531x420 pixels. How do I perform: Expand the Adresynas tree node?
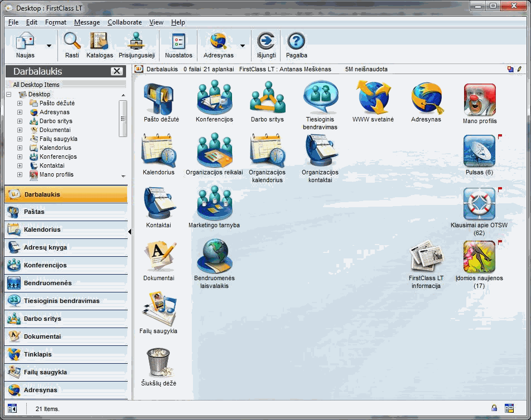coord(20,112)
